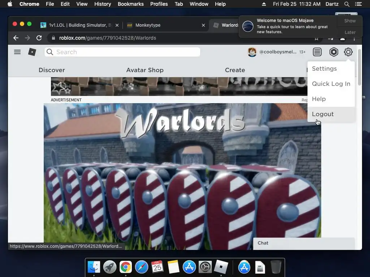Click Later on the Mojave notification
The width and height of the screenshot is (370, 277).
[350, 32]
